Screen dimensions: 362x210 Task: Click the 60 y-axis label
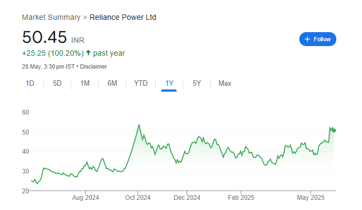tap(25, 112)
